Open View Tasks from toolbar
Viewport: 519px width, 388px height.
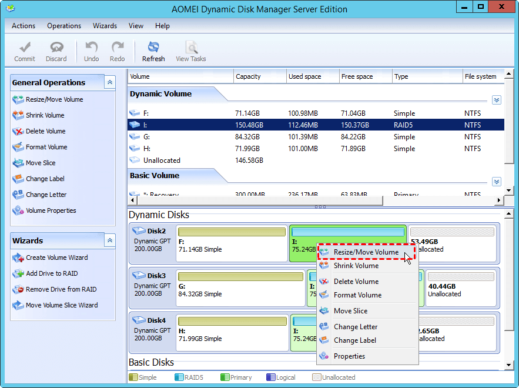[191, 51]
